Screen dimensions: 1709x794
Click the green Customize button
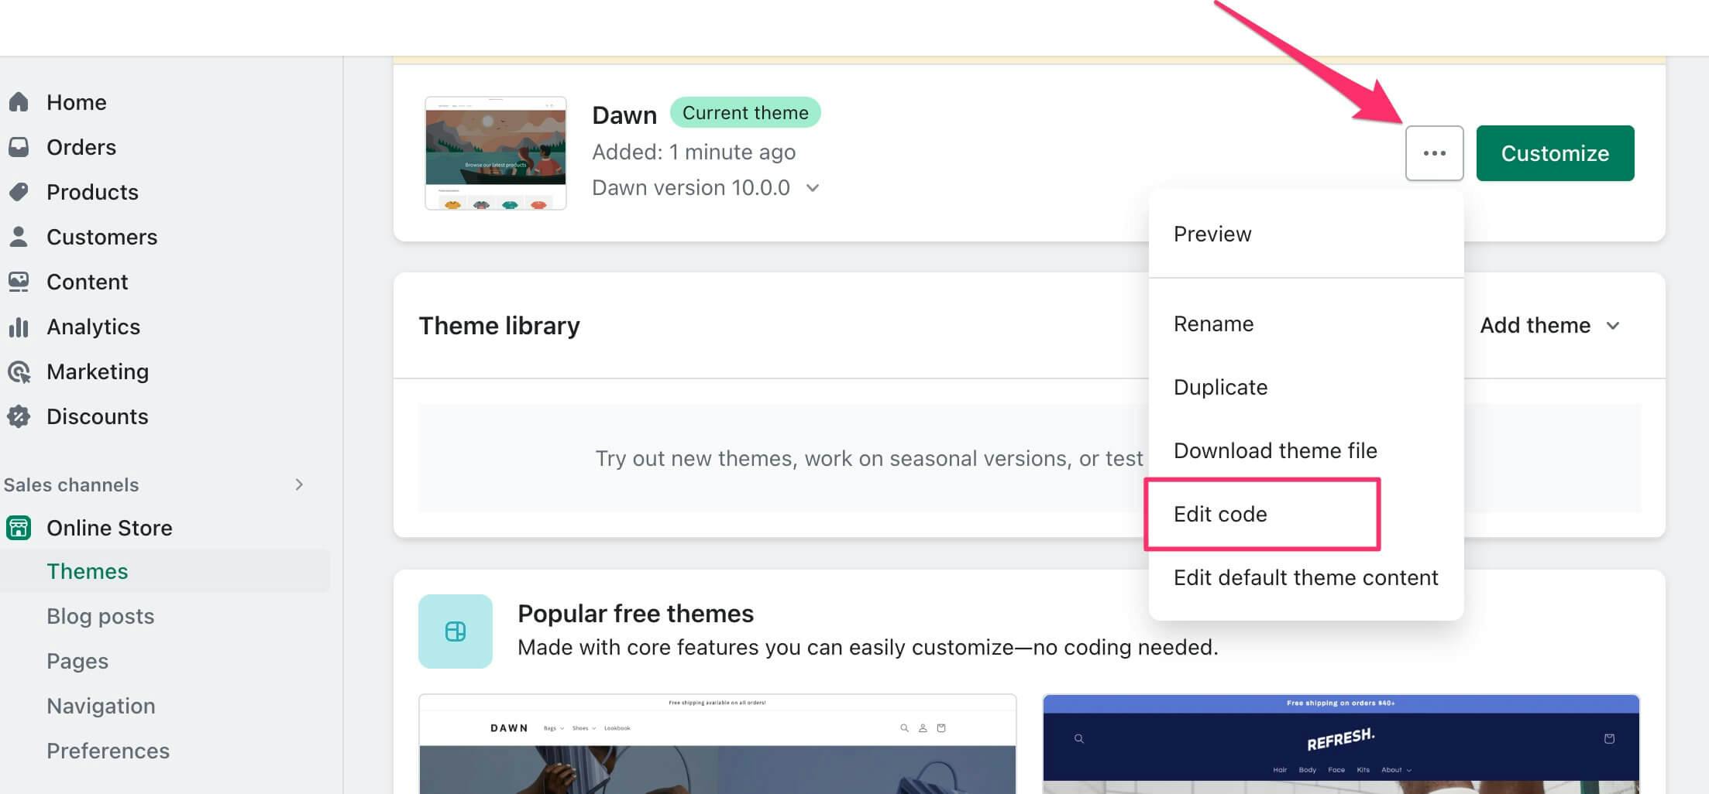point(1554,152)
